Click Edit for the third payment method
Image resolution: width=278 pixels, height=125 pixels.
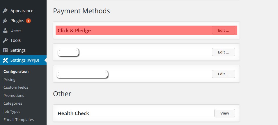223,74
